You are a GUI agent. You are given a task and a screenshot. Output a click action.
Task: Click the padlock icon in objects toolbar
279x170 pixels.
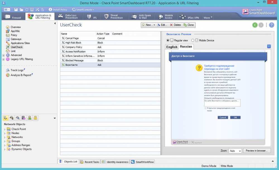36,118
